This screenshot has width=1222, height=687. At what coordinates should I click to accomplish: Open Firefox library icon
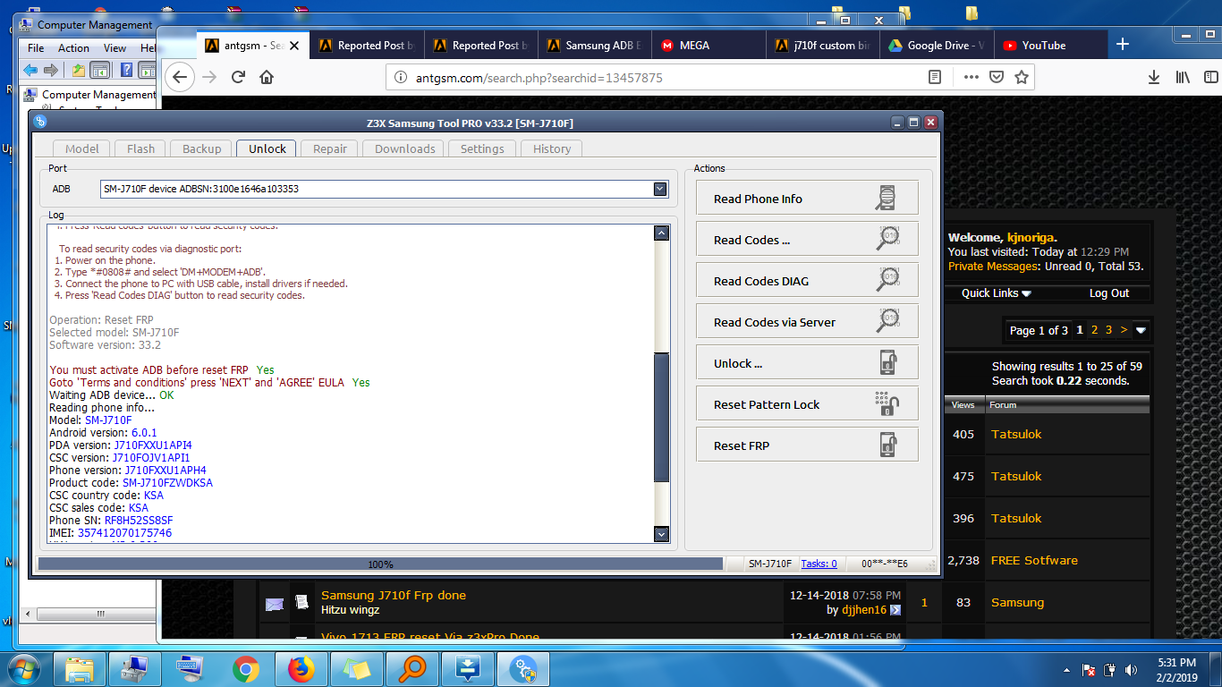(1183, 78)
